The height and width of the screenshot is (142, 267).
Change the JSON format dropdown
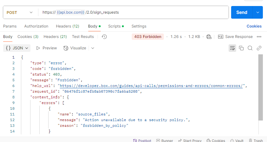pyautogui.click(x=17, y=48)
